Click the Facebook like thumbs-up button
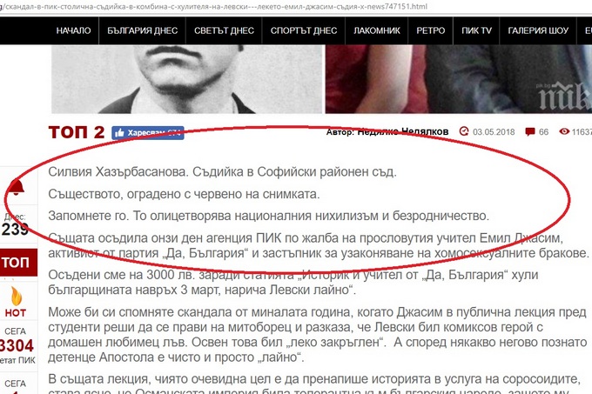This screenshot has width=592, height=394. click(148, 133)
